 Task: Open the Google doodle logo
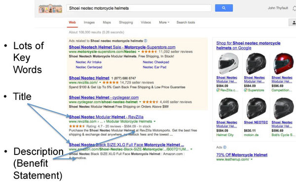pyautogui.click(x=50, y=8)
